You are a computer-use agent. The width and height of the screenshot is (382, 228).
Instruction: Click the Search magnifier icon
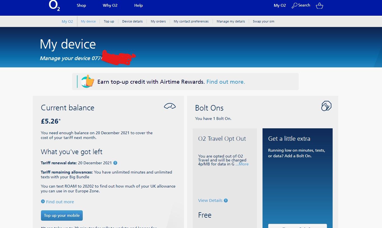[294, 5]
